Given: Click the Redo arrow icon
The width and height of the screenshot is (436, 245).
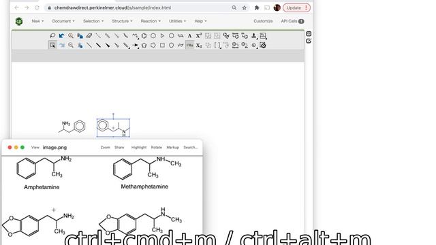Looking at the screenshot, I should point(61,45).
